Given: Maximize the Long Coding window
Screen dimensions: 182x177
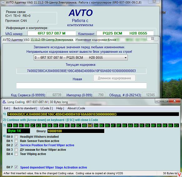Looking at the screenshot, I should tap(165, 101).
